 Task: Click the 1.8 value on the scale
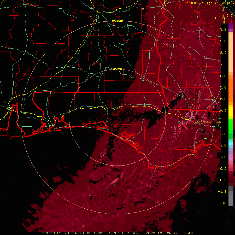point(223,145)
